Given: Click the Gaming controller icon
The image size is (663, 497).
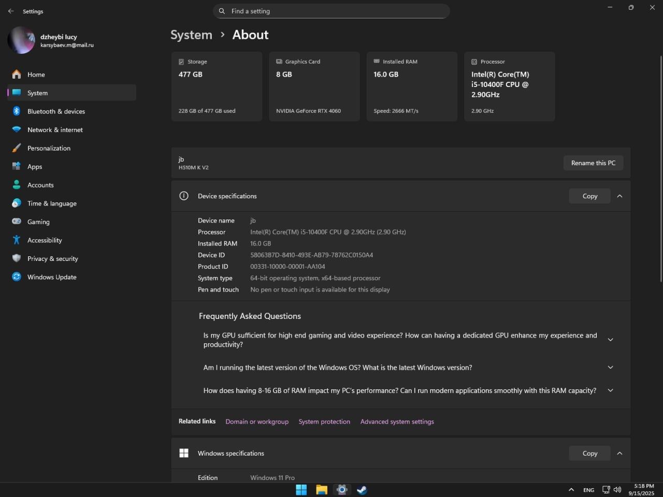Looking at the screenshot, I should click(17, 222).
